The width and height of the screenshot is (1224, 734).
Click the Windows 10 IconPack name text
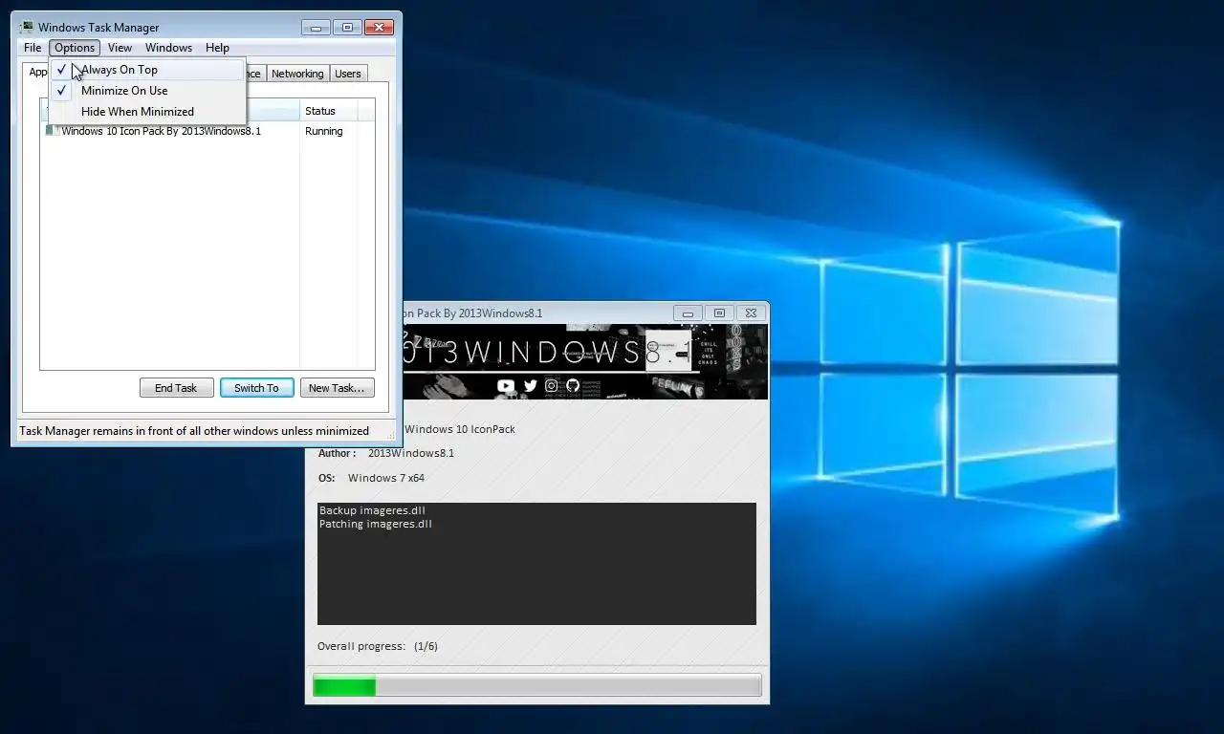(460, 429)
